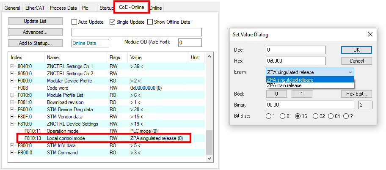Open the Advanced... settings button

[35, 32]
